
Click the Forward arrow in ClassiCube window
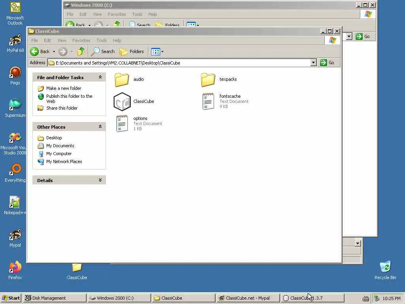tap(63, 51)
